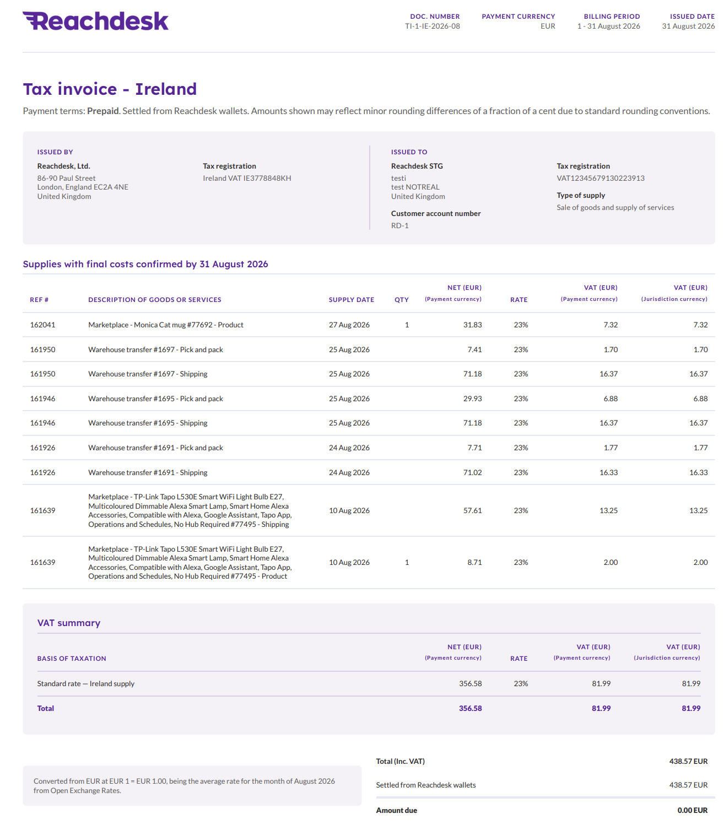Viewport: 724px width, 830px height.
Task: Click the Total label in VAT summary
Action: pos(46,708)
